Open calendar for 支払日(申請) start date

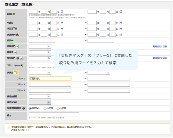[x=62, y=35]
